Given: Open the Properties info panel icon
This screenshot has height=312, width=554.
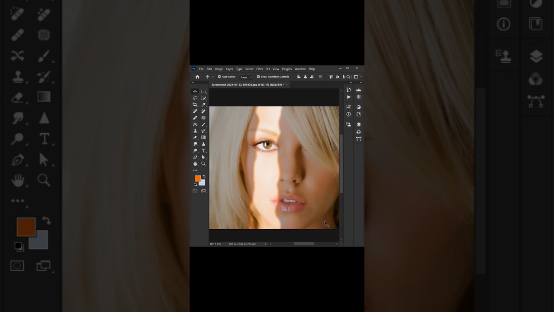Looking at the screenshot, I should (348, 114).
